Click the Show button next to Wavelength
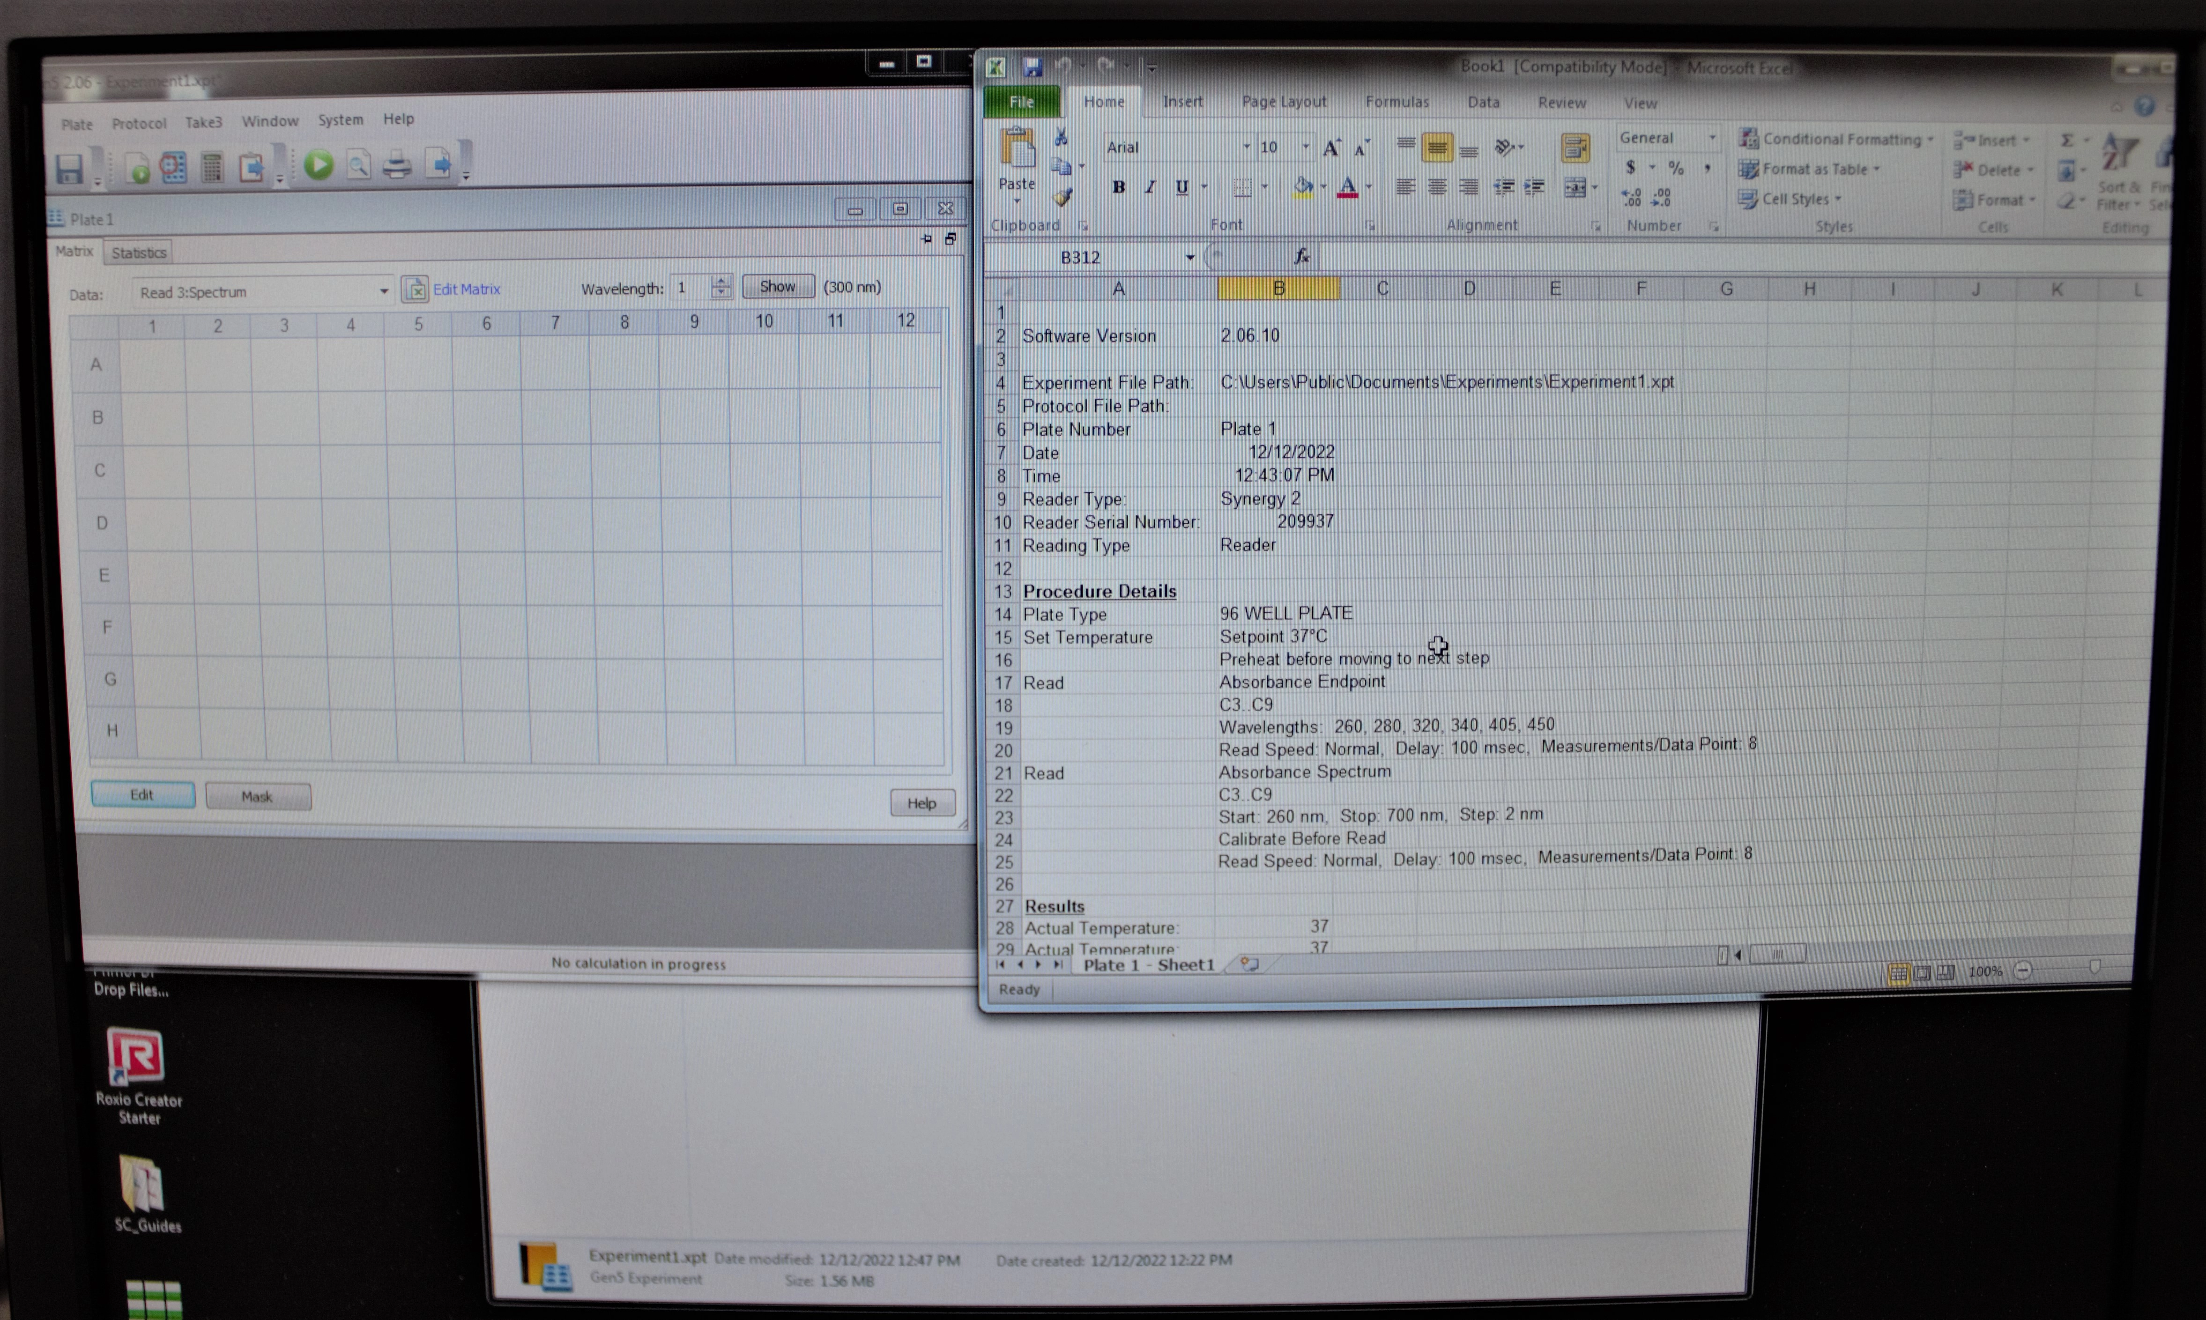Viewport: 2206px width, 1320px height. [778, 286]
